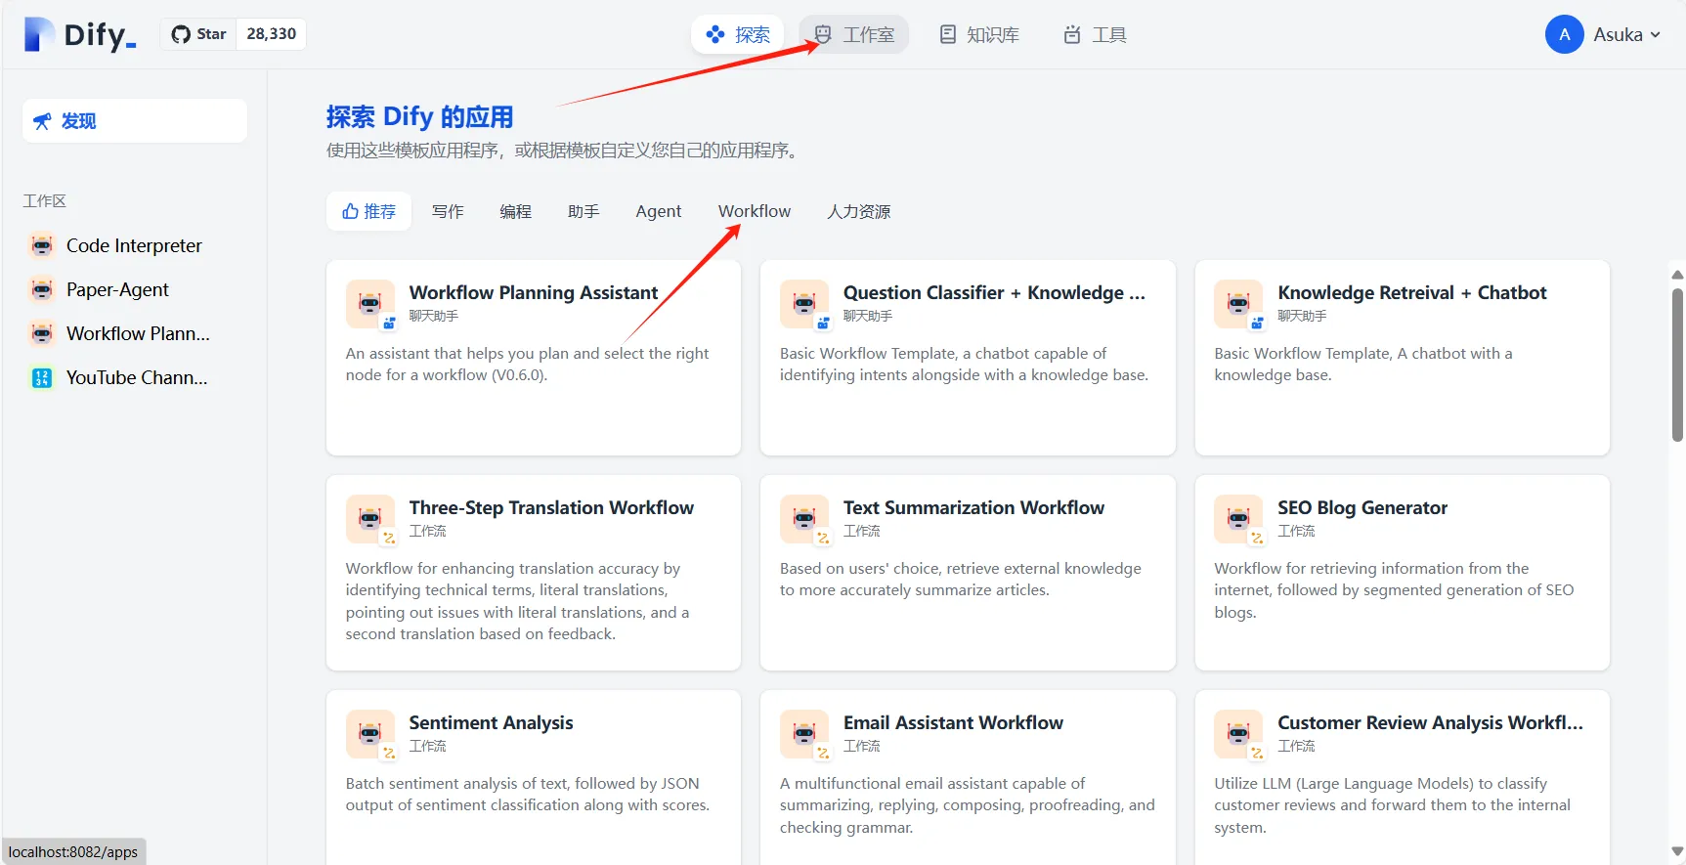This screenshot has width=1686, height=865.
Task: Click the thumbs-up icon on 推荐 tab
Action: [350, 211]
